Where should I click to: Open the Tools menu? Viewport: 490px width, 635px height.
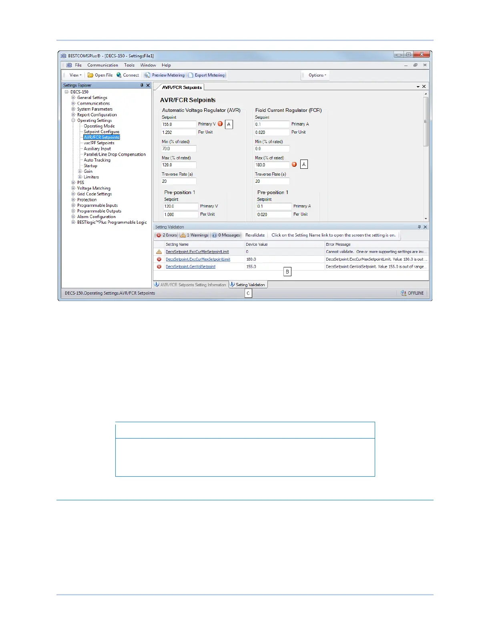129,65
